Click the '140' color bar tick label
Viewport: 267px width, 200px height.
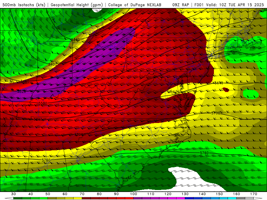pos(202,194)
